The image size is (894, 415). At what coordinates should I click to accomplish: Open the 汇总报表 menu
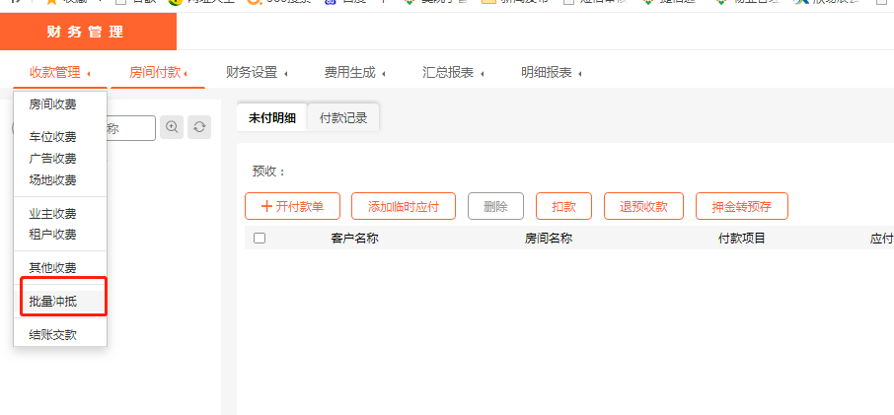tap(452, 72)
